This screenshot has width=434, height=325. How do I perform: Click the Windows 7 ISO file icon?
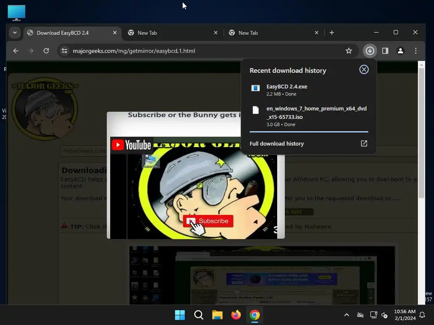256,110
